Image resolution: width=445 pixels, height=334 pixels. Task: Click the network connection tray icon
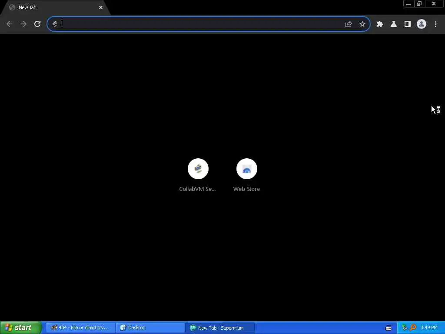tap(405, 327)
